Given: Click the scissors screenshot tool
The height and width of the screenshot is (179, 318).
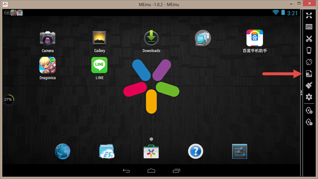Looking at the screenshot, I should pyautogui.click(x=309, y=38).
